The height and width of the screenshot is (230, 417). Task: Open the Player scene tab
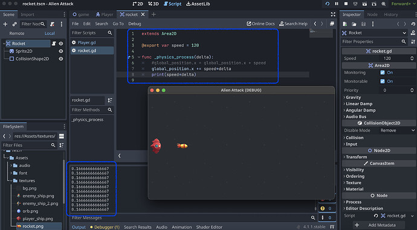pyautogui.click(x=105, y=14)
